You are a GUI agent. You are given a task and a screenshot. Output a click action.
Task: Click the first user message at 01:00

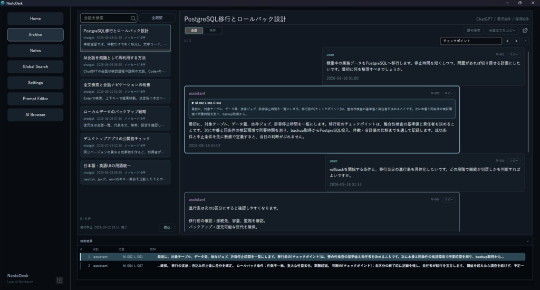click(x=423, y=67)
